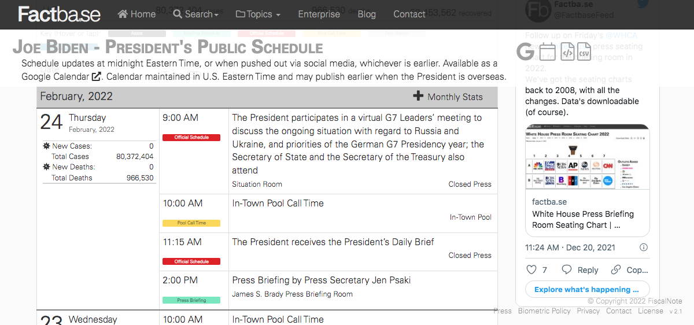Go to Home in navigation bar
Viewport: 694px width, 325px height.
(136, 14)
